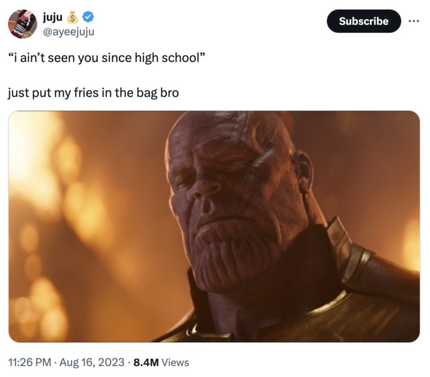430x377 pixels.
Task: View the 8.4M view count analytics
Action: point(146,362)
